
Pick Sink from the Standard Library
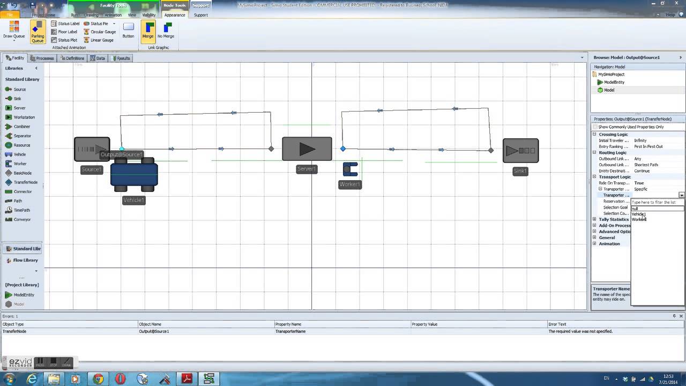pos(13,99)
